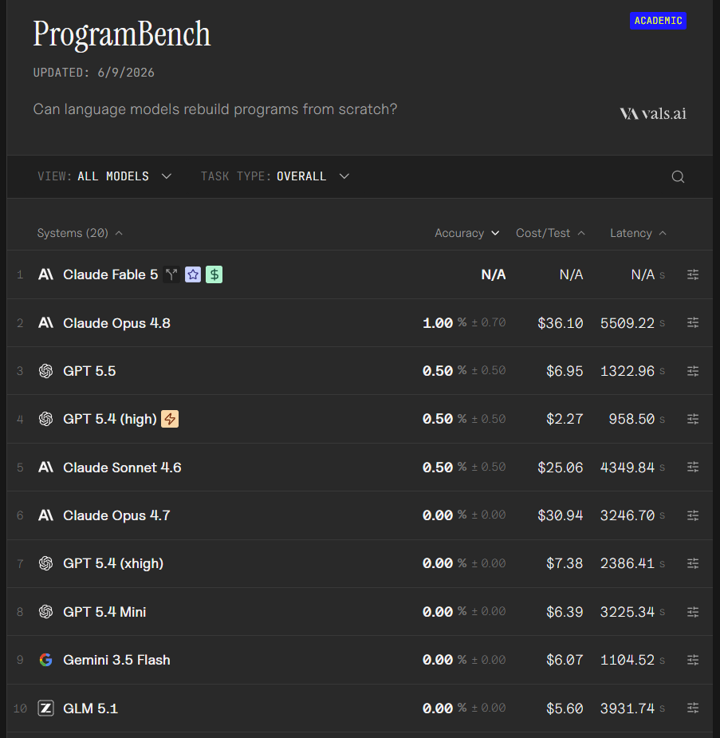Viewport: 720px width, 738px height.
Task: Click the UPDATED: 6/9/2026 text
Action: point(93,73)
